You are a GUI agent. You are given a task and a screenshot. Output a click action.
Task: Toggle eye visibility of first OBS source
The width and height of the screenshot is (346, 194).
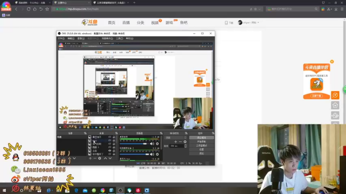pos(110,137)
